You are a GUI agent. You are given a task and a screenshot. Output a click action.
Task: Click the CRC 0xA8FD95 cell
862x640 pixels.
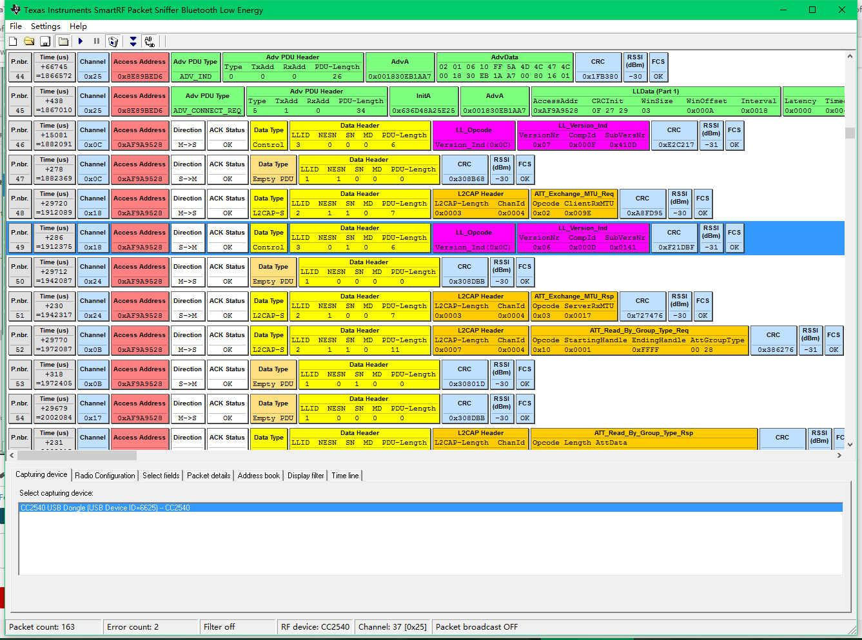[x=643, y=204]
